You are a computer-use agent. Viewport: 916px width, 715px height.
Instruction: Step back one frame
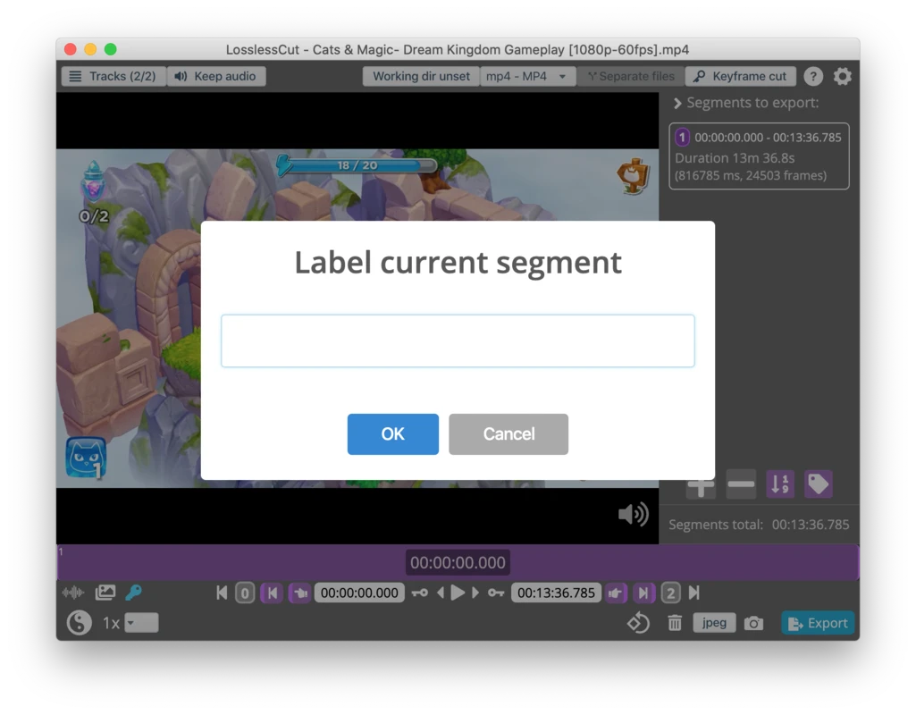tap(441, 593)
